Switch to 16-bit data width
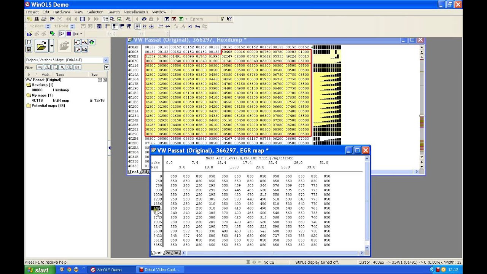The width and height of the screenshot is (487, 274). (115, 26)
